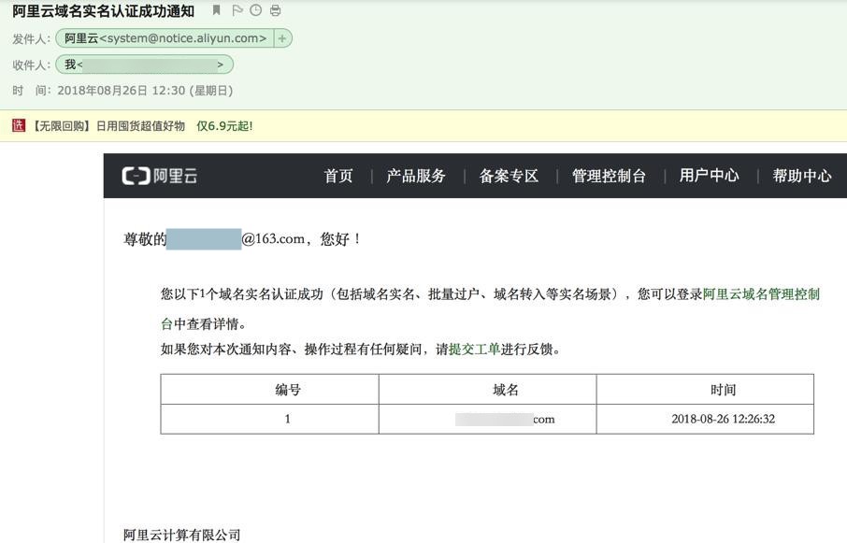This screenshot has width=847, height=543.
Task: Follow the 提交工单 link
Action: [474, 350]
